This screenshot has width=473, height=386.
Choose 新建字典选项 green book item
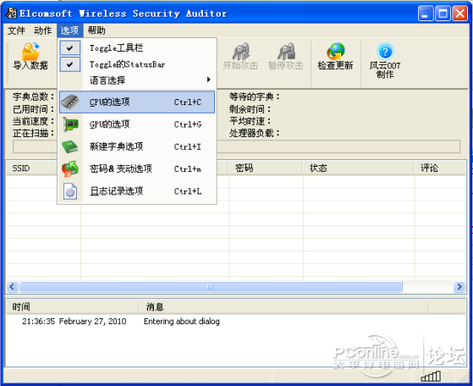click(137, 146)
